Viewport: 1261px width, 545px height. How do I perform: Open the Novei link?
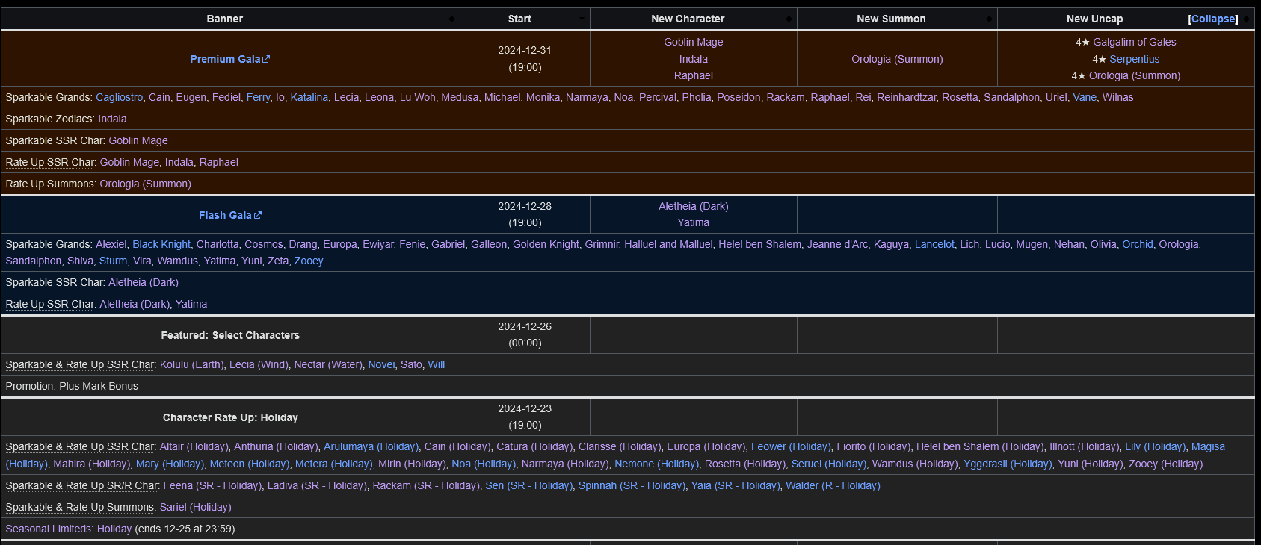[381, 364]
